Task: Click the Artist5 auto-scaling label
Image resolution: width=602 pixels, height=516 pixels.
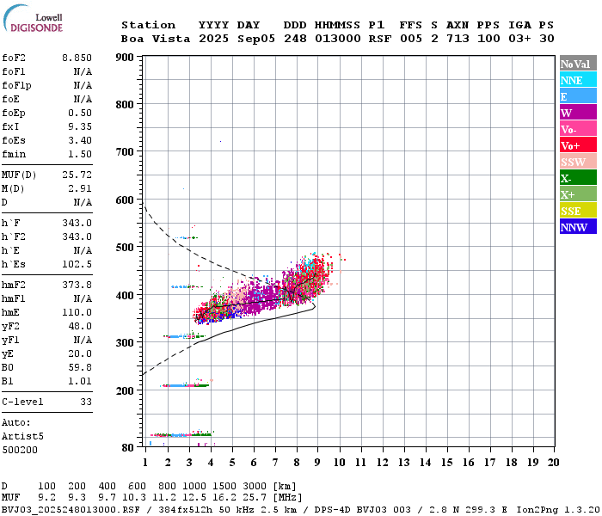Action: pos(22,437)
